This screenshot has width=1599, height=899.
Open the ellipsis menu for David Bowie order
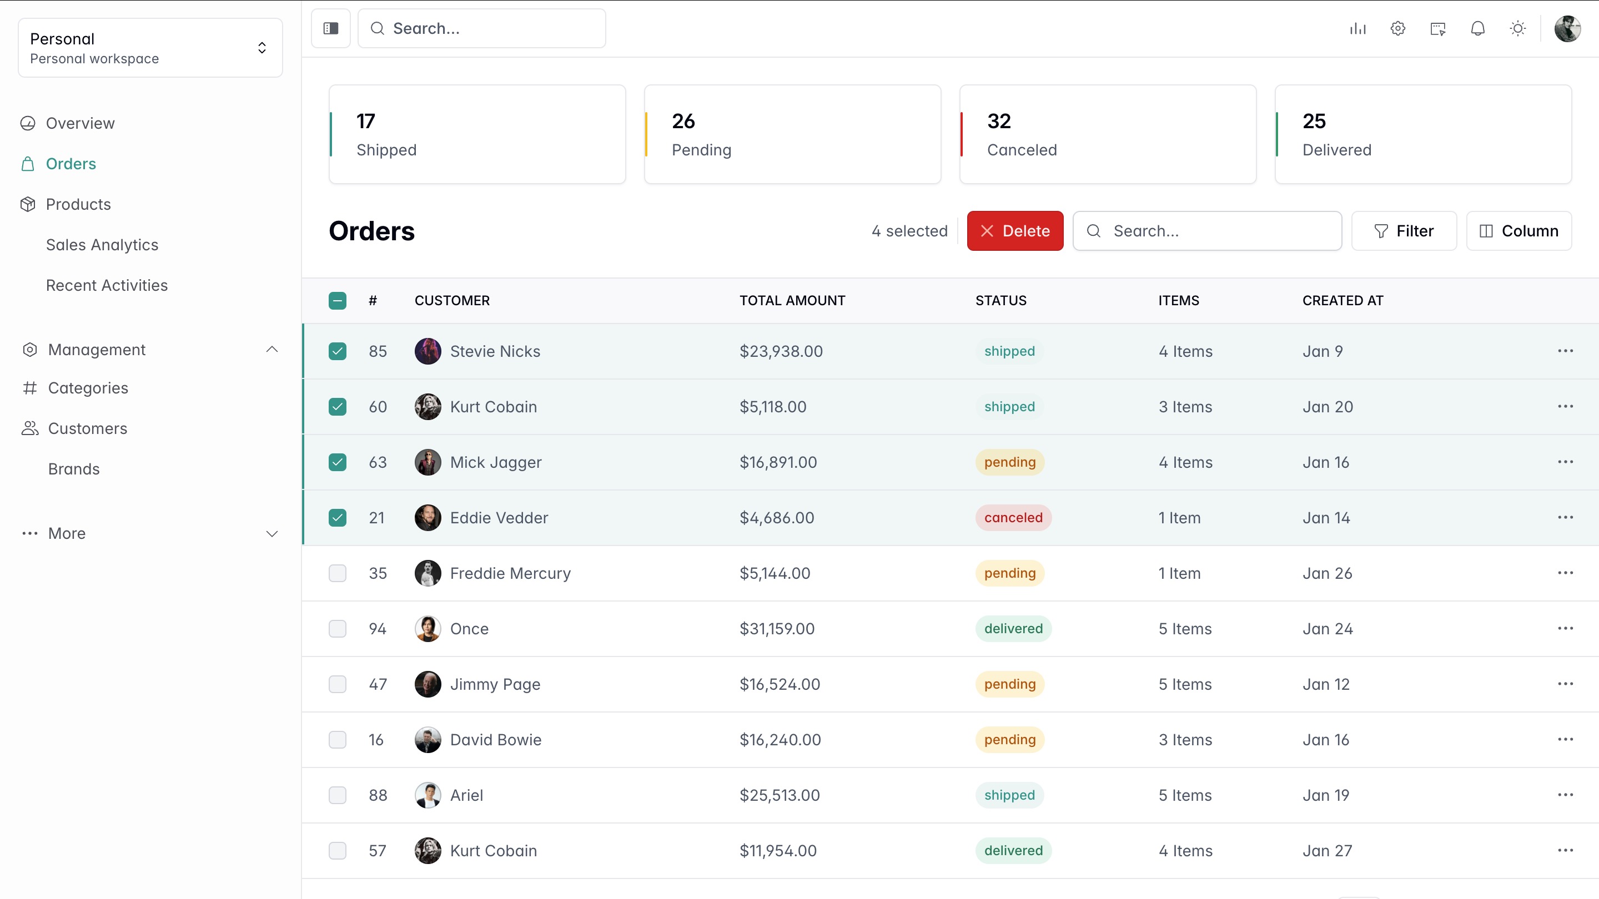(1565, 739)
